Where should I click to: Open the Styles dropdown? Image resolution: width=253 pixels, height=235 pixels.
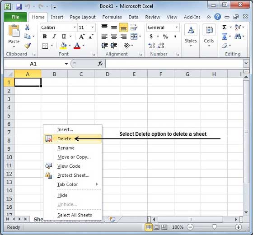191,36
